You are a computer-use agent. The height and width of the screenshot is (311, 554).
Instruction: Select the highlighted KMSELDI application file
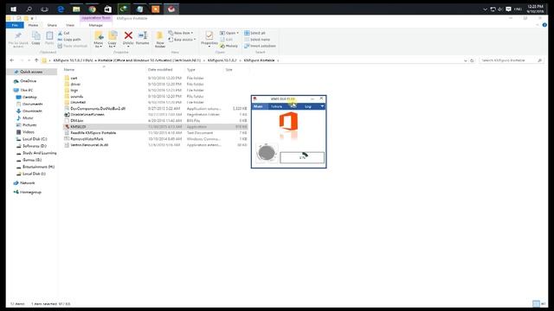click(x=156, y=127)
